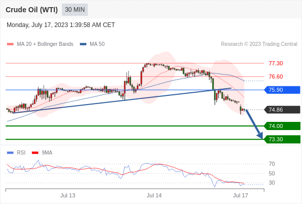Click the Jul 13 axis date label
Screen dimensions: 302x204
68,195
